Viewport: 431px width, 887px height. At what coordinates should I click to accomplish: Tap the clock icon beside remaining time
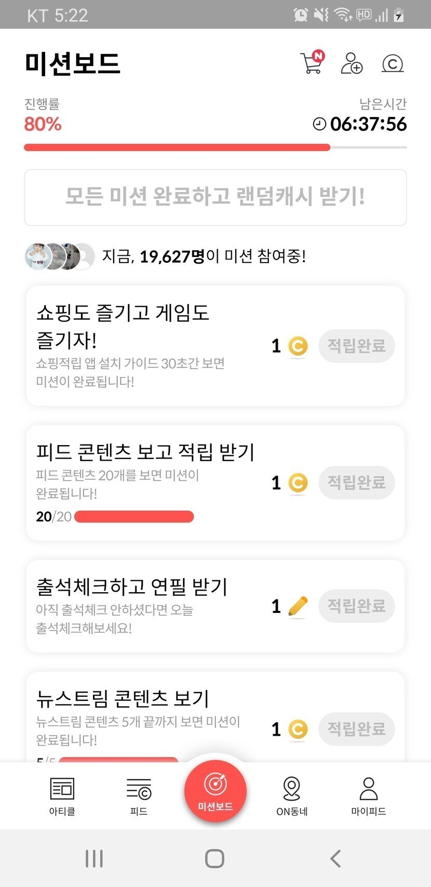point(319,124)
